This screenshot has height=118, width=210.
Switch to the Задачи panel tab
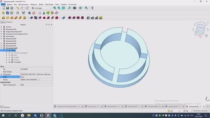pos(3,22)
